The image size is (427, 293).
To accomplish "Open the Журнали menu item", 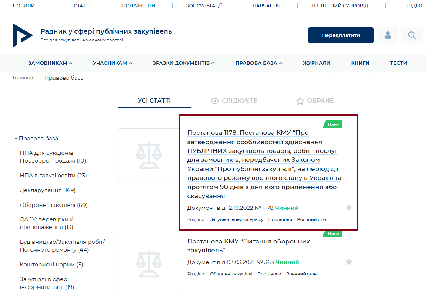I will pyautogui.click(x=316, y=63).
